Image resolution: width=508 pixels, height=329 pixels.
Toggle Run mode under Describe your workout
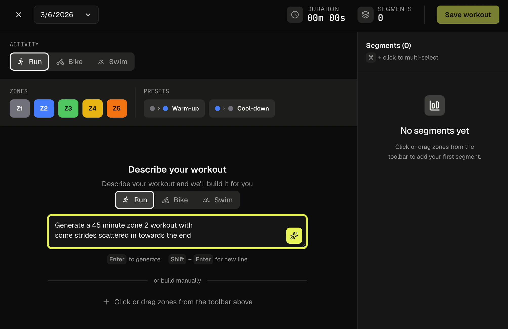tap(134, 200)
